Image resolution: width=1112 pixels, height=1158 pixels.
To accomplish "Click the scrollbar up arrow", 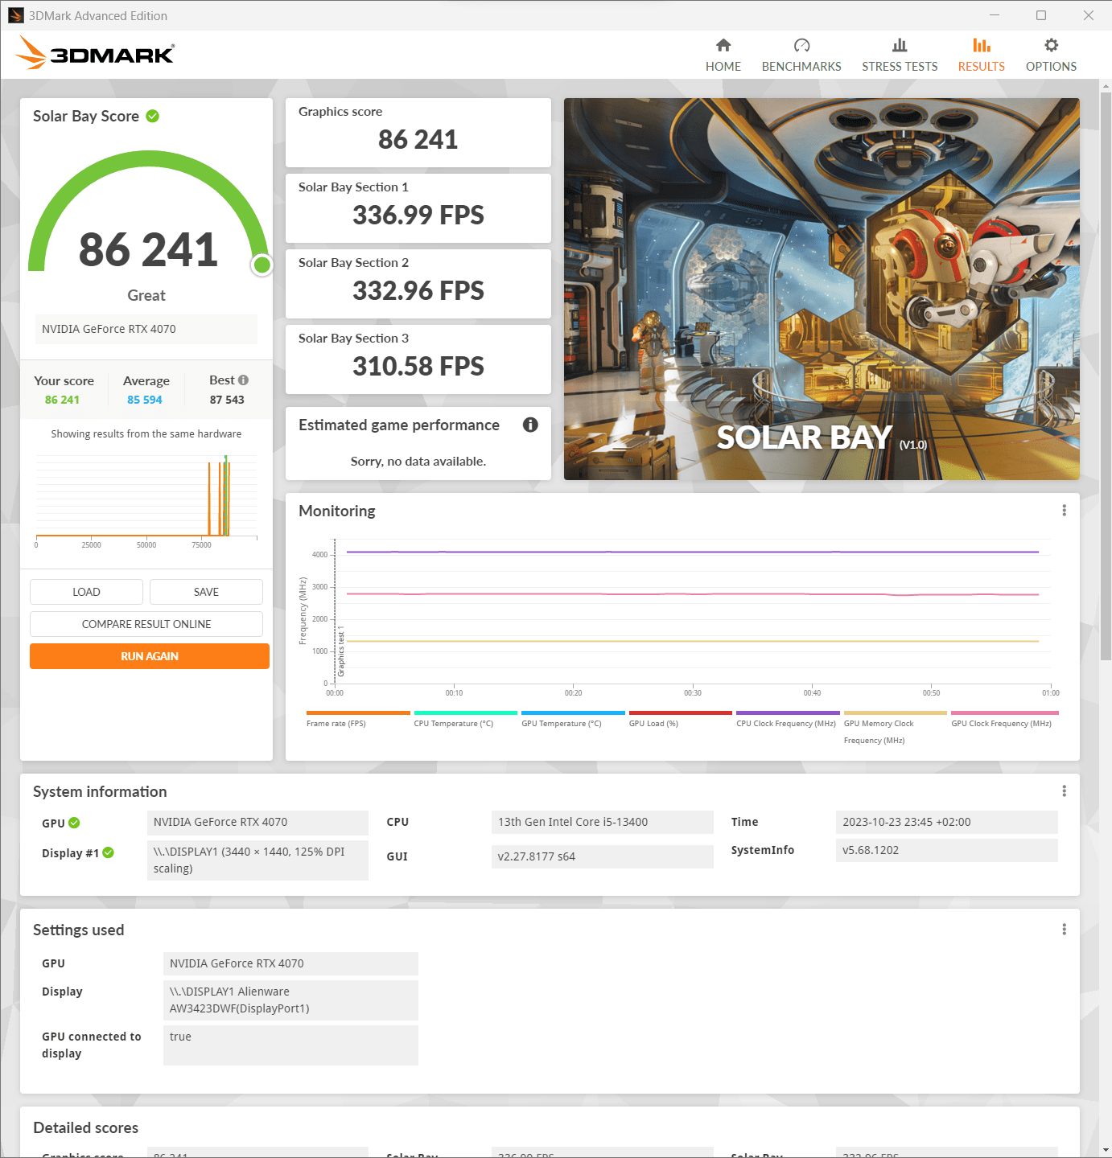I will (1106, 85).
